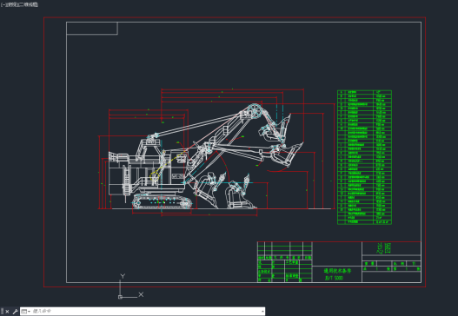The height and width of the screenshot is (316, 458).
Task: Expand command history with the arrow
Action: point(262,312)
